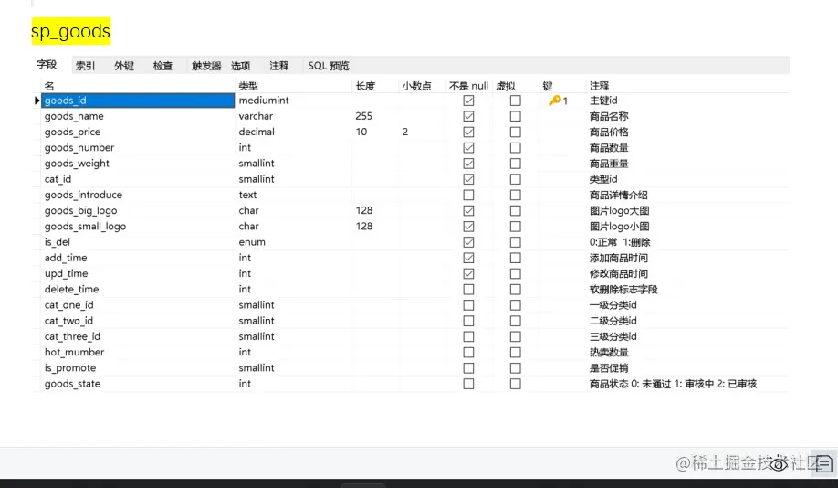Click the text type cell of goods_introduce
Screen dimensions: 838x488
247,195
